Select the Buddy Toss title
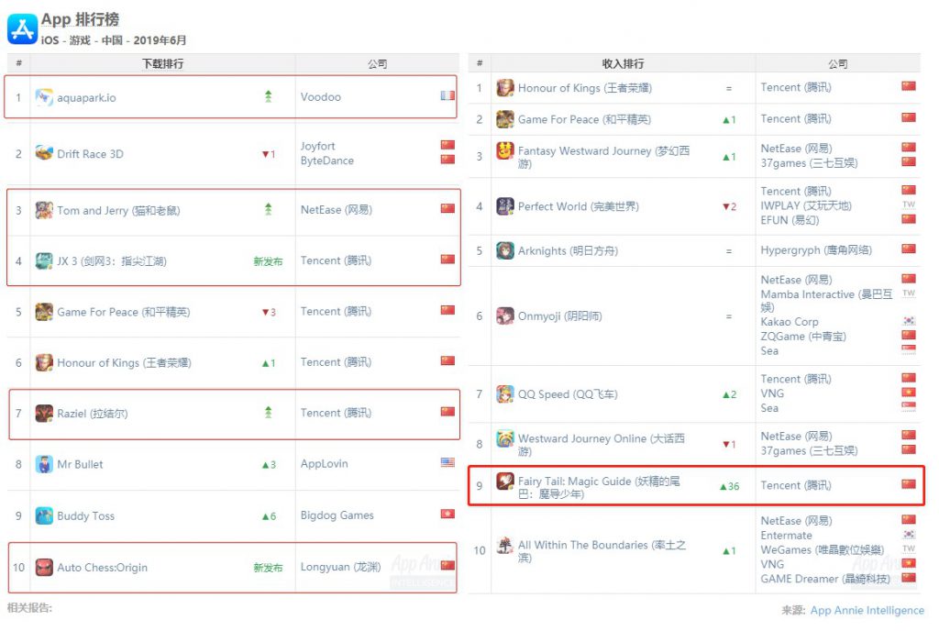 85,515
